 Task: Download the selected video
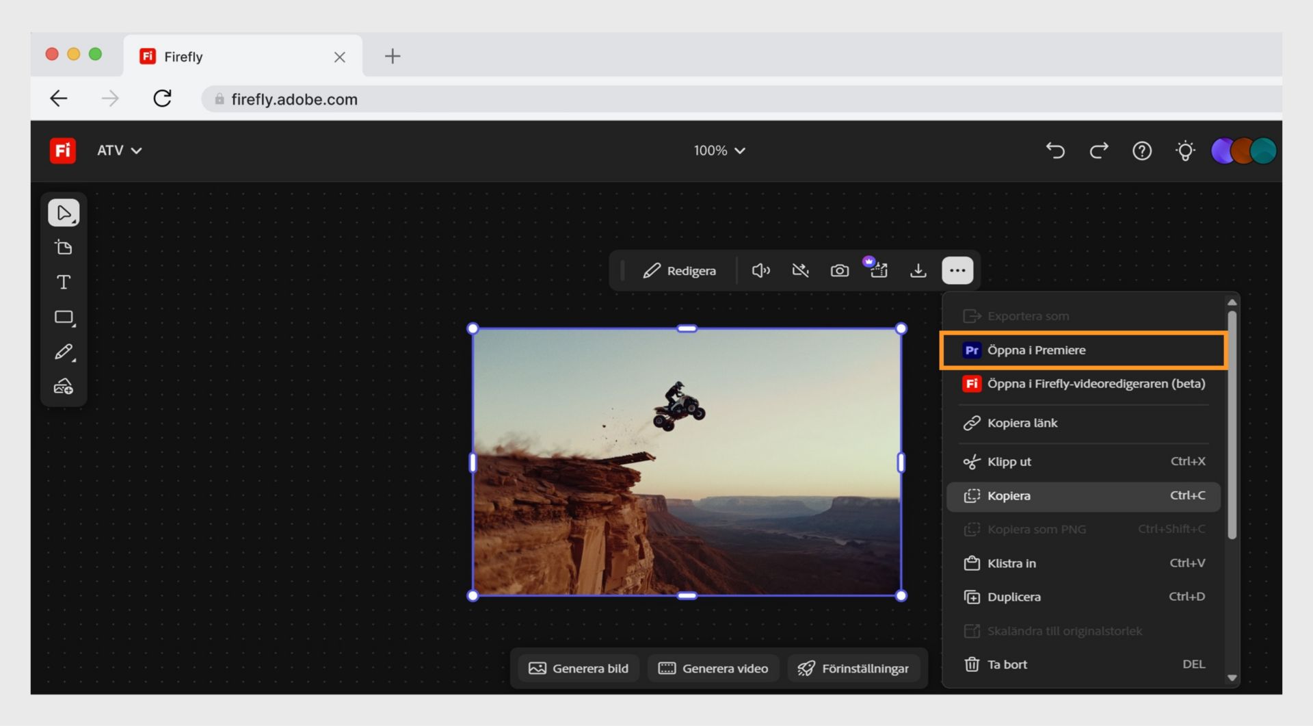coord(918,270)
